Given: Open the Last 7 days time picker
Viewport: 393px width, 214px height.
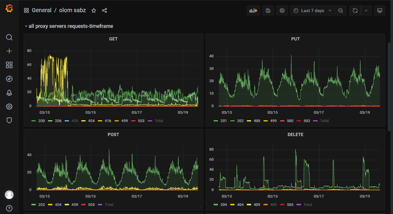Looking at the screenshot, I should tap(312, 11).
